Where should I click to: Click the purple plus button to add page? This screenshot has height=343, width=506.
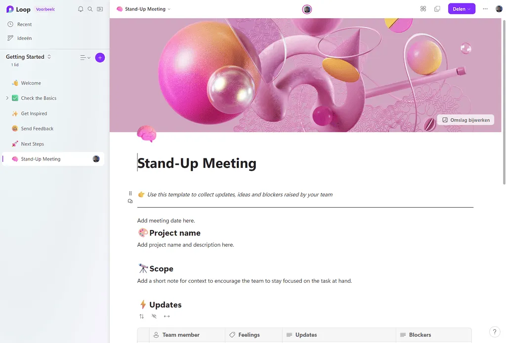click(x=100, y=58)
